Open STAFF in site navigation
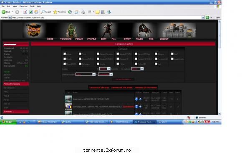This screenshot has width=242, height=153. pos(127,39)
